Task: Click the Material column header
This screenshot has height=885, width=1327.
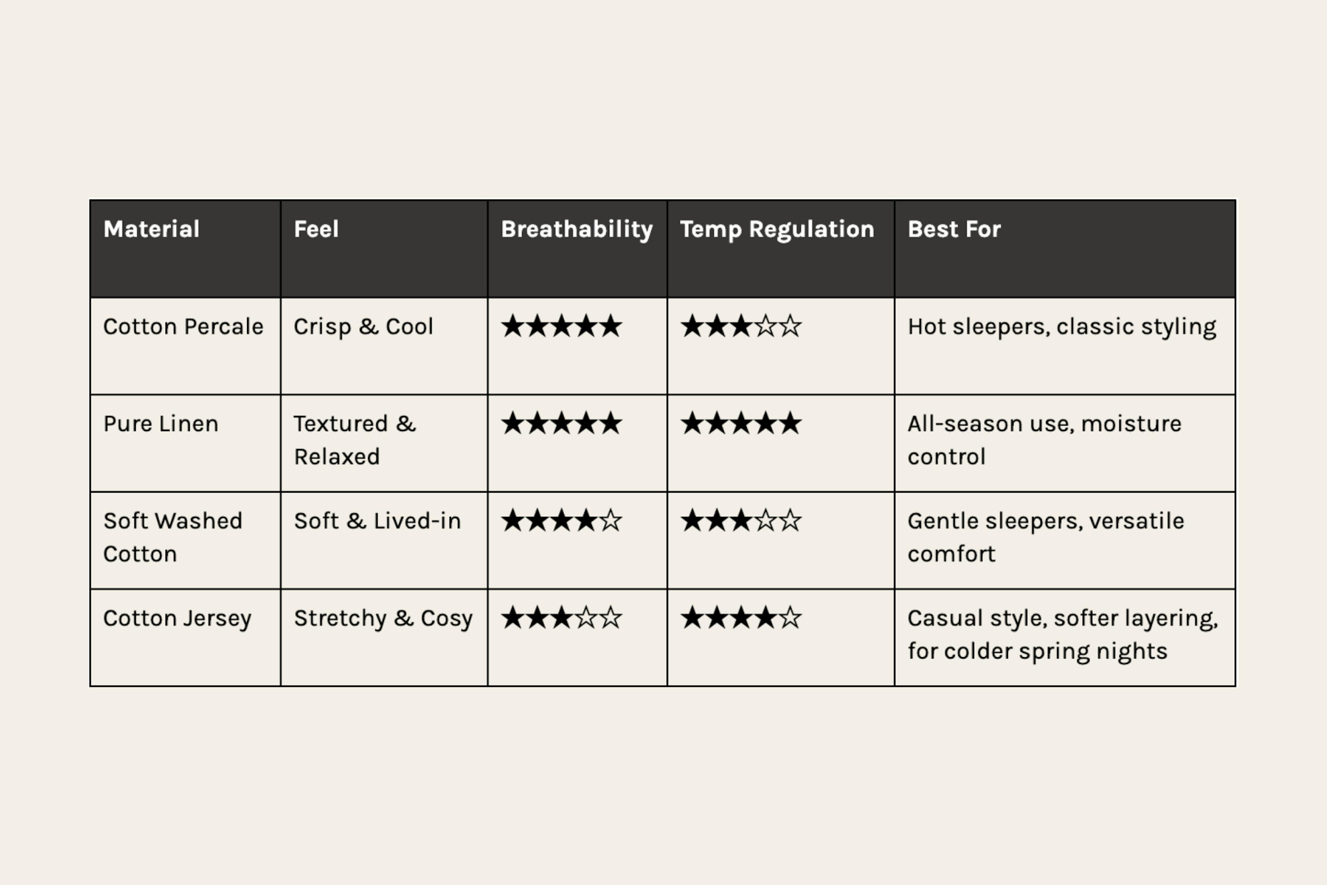Action: coord(151,229)
